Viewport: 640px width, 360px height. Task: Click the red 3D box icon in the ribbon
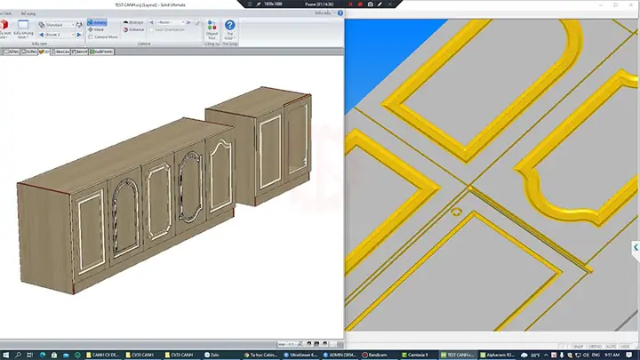click(x=4, y=25)
